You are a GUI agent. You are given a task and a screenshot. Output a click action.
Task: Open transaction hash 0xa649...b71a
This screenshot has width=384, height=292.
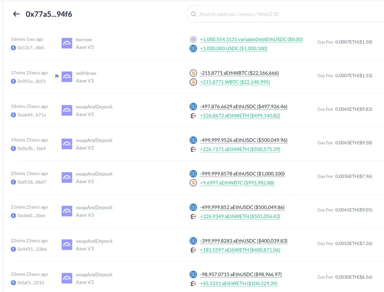31,115
